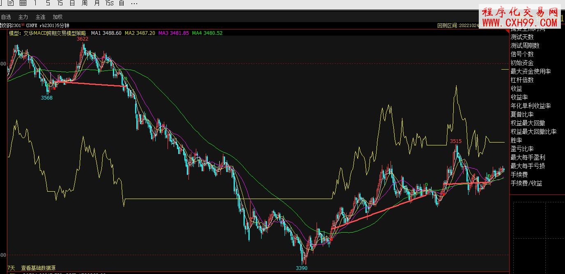Open the 主力 contracts tab
The image size is (565, 274).
23,17
